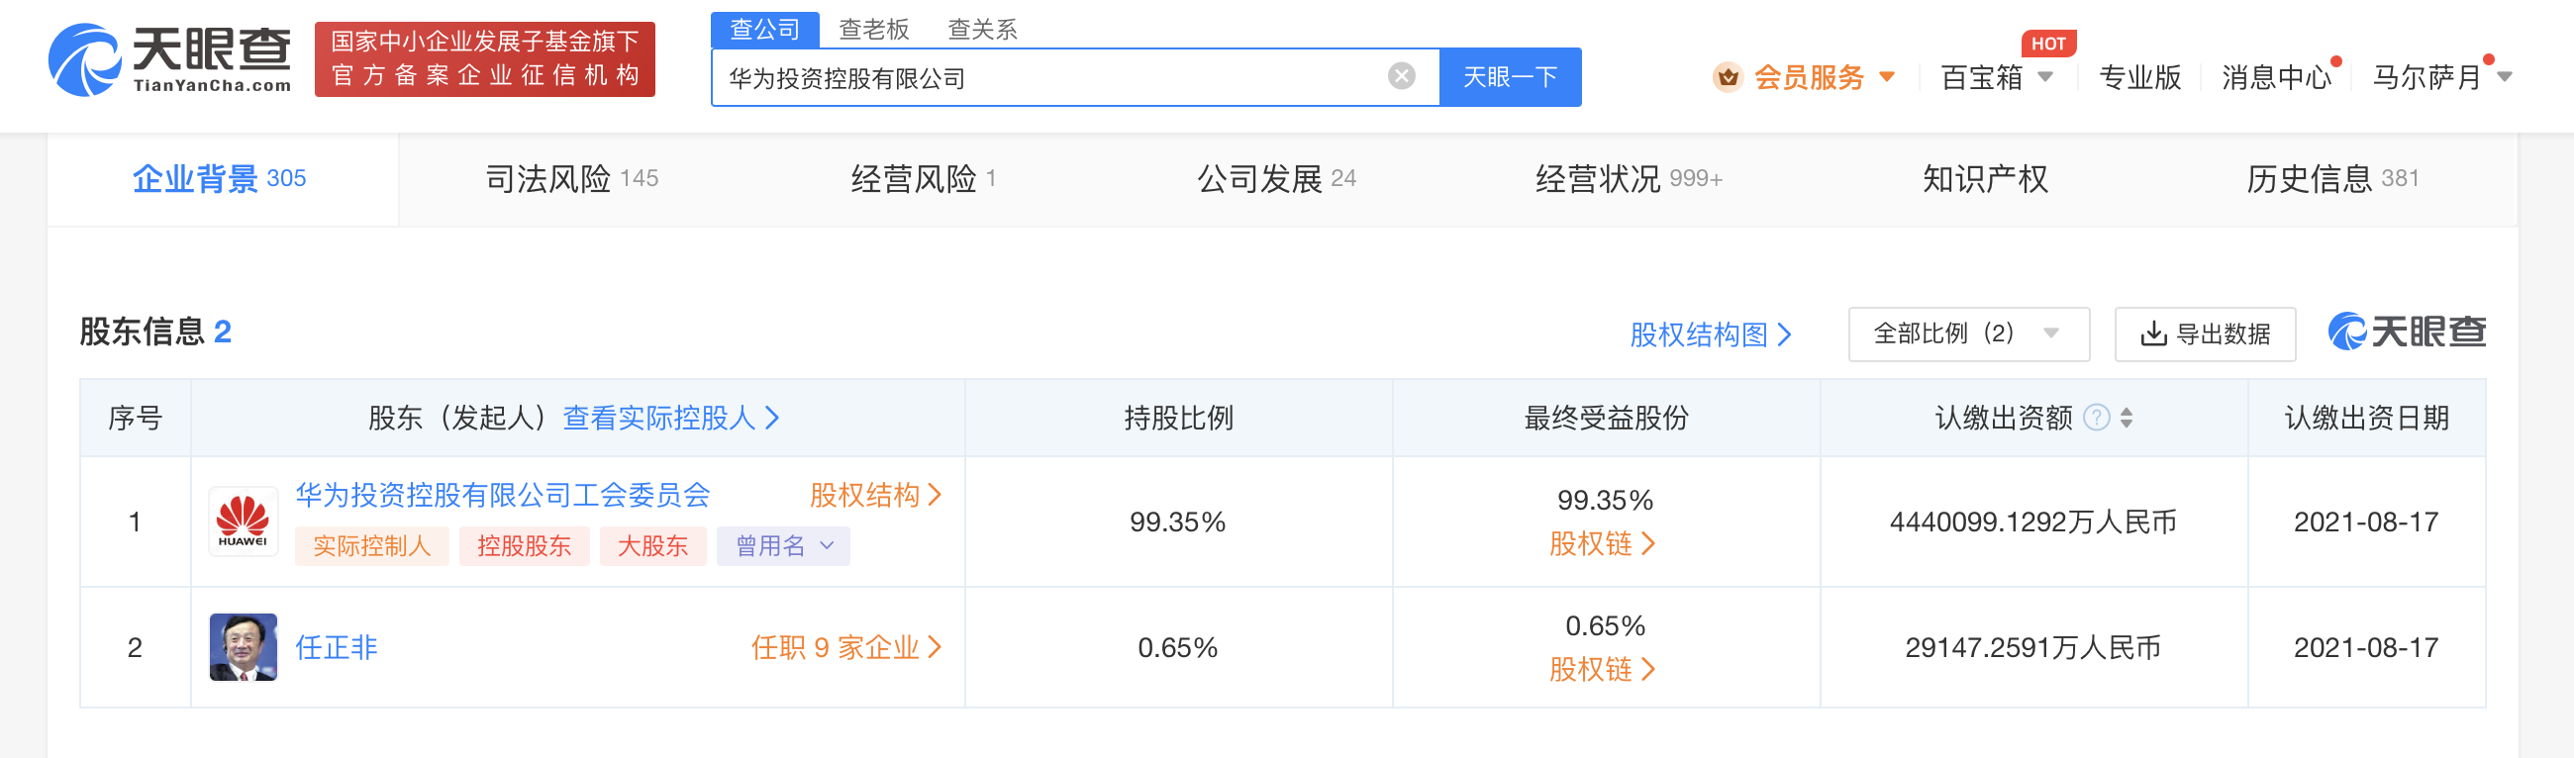2574x758 pixels.
Task: Expand the 全部比例 (2) filter dropdown
Action: pos(1967,333)
